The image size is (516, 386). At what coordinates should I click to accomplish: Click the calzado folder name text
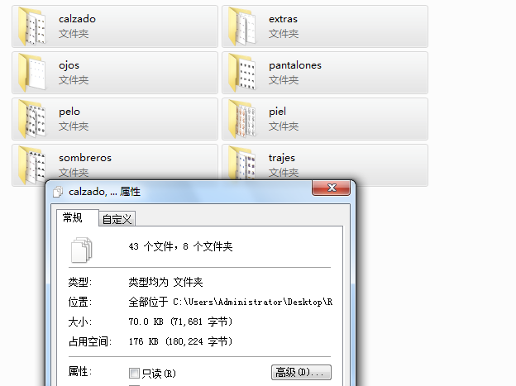pos(78,19)
